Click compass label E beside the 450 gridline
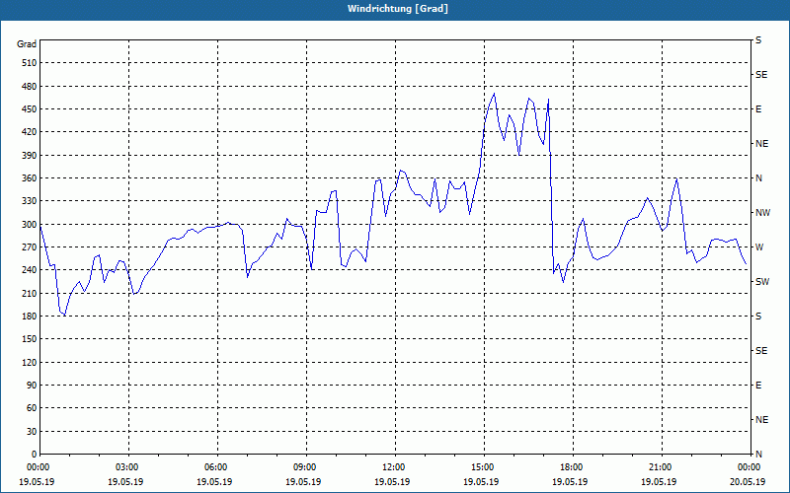Image resolution: width=790 pixels, height=493 pixels. [758, 109]
